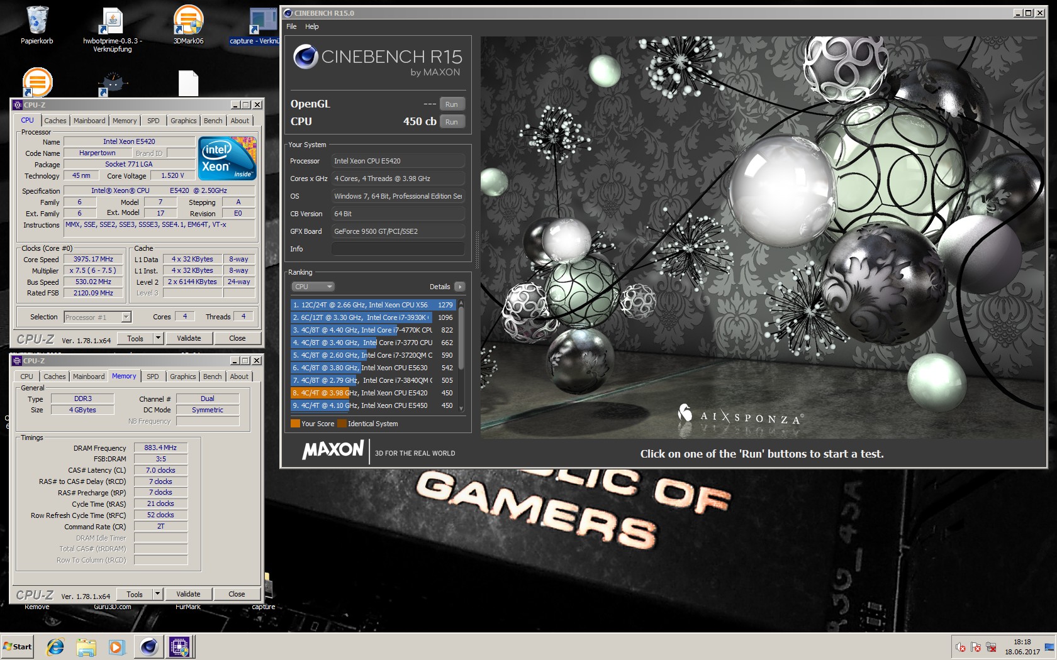Click the Core Voltage 1.520 V value
Image resolution: width=1057 pixels, height=660 pixels.
coord(172,175)
